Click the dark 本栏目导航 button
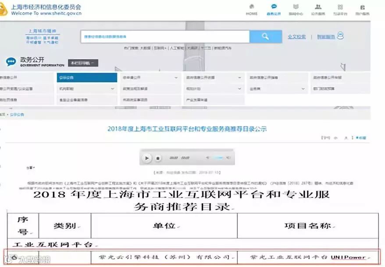 83,63
